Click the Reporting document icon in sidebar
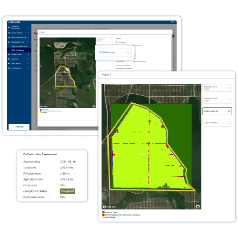The height and width of the screenshot is (238, 238). click(x=9, y=59)
